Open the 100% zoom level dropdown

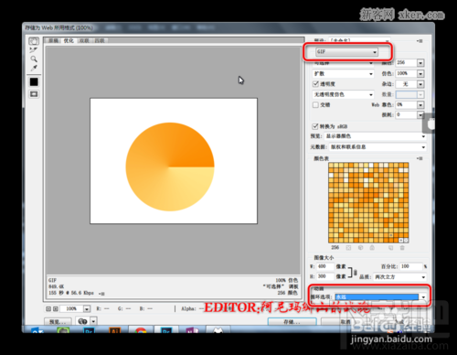click(87, 309)
